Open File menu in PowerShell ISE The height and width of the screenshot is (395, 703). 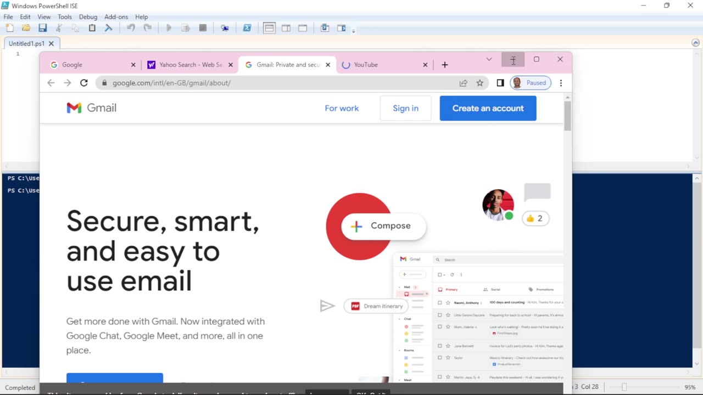(x=8, y=17)
